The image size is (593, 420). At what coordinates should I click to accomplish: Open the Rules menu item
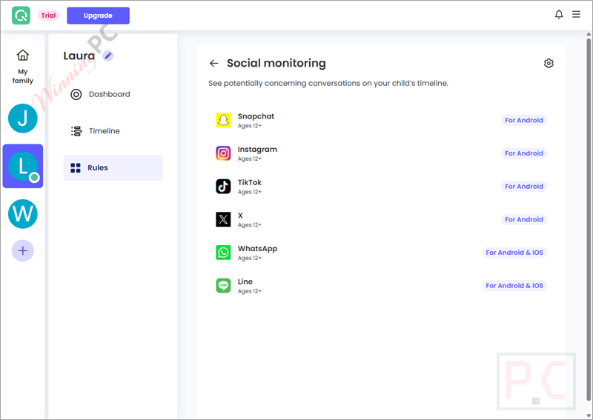pyautogui.click(x=113, y=168)
